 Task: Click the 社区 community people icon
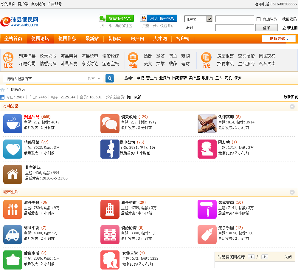8,58
